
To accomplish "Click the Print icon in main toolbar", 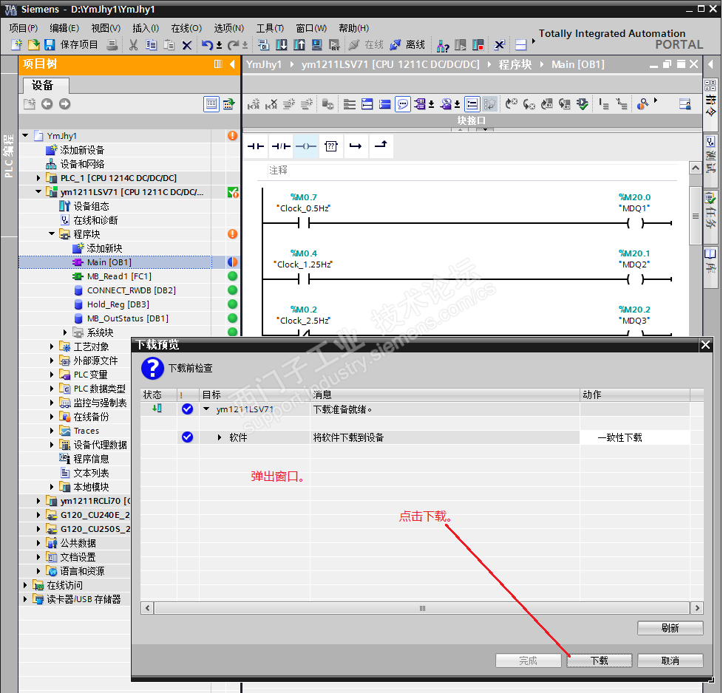I will point(112,44).
